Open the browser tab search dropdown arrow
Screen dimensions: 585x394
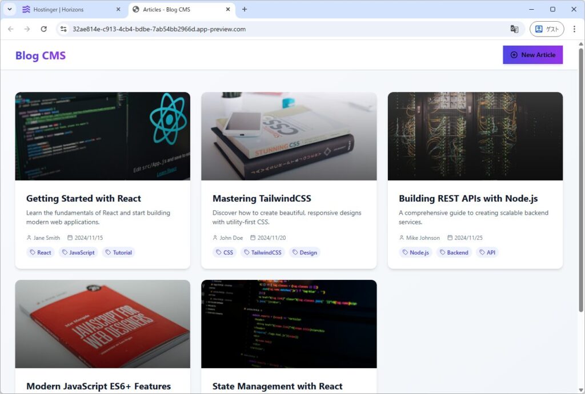point(10,9)
